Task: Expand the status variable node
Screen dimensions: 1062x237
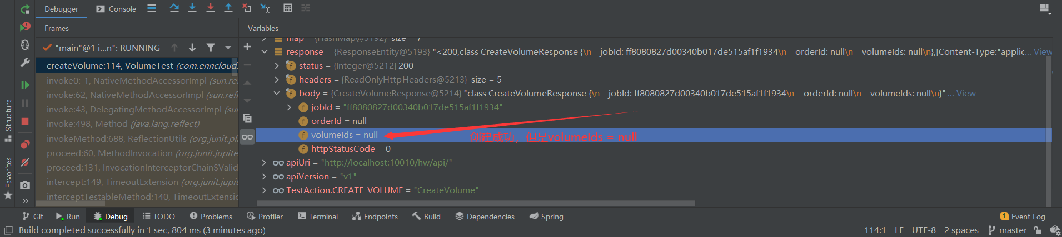Action: (x=277, y=65)
